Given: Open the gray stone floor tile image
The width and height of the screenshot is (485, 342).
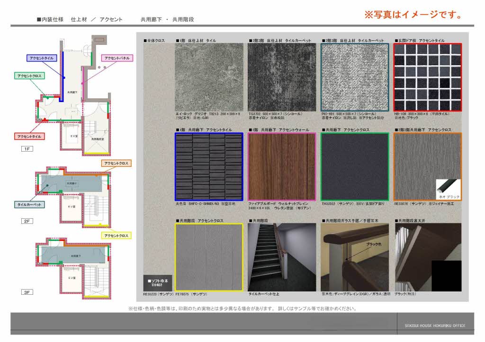Looking at the screenshot, I should click(209, 77).
